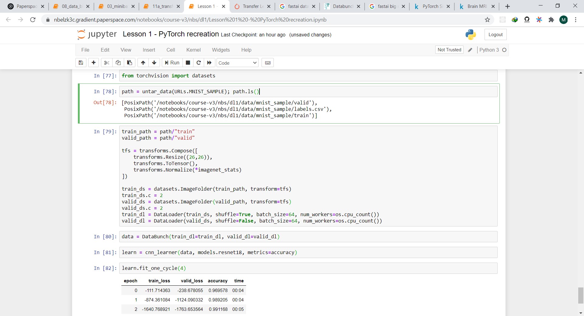Restart the kernel with the circular arrow
Screen dimensions: 584x316
pyautogui.click(x=199, y=63)
